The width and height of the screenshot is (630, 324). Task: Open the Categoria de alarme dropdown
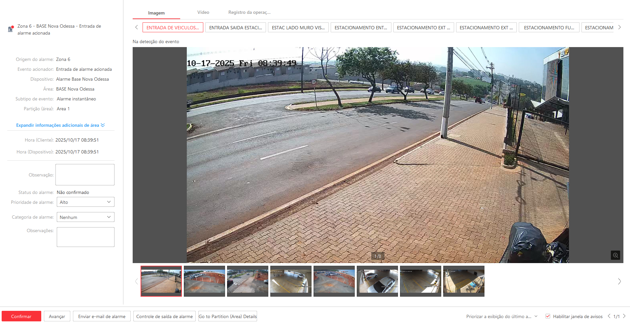coord(85,217)
